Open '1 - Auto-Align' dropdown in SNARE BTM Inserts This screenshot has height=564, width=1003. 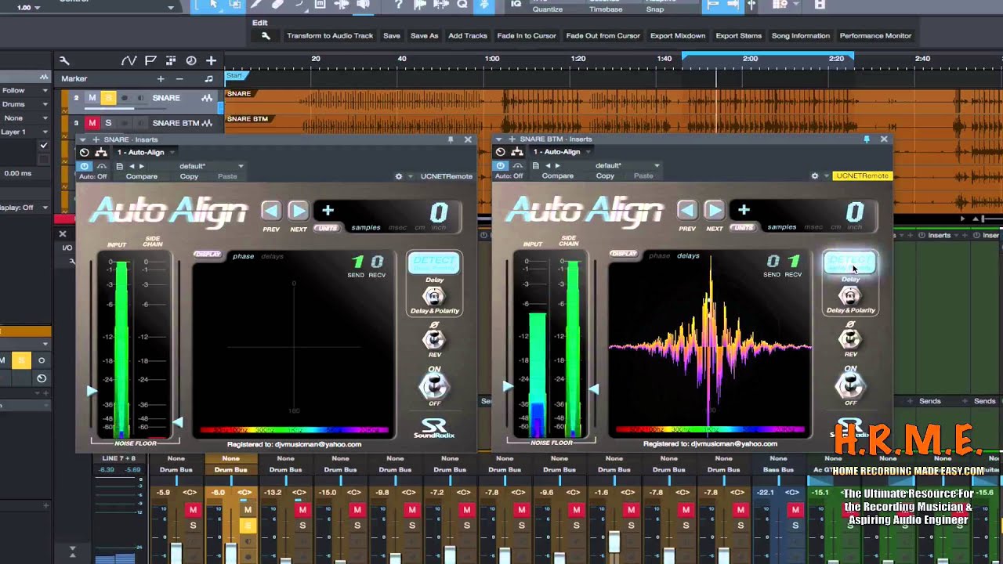562,152
